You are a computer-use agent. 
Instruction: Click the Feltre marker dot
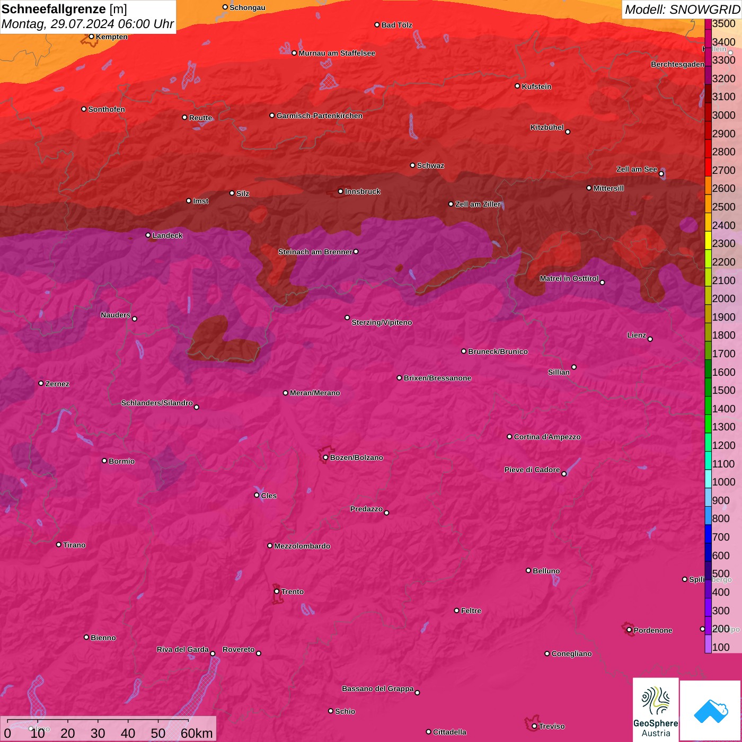pyautogui.click(x=456, y=611)
